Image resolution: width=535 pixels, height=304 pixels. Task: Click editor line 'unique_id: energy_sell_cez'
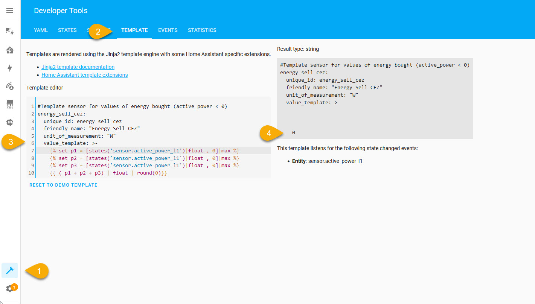click(83, 121)
